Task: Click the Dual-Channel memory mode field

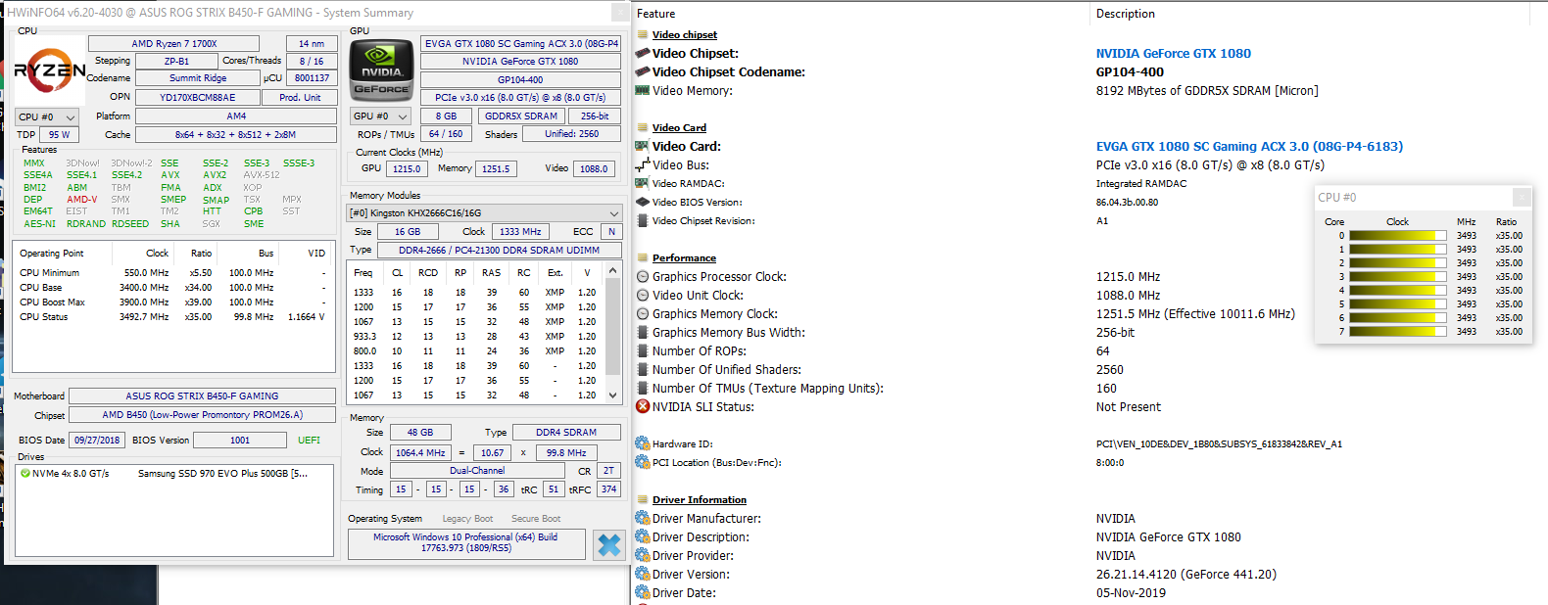Action: [477, 470]
